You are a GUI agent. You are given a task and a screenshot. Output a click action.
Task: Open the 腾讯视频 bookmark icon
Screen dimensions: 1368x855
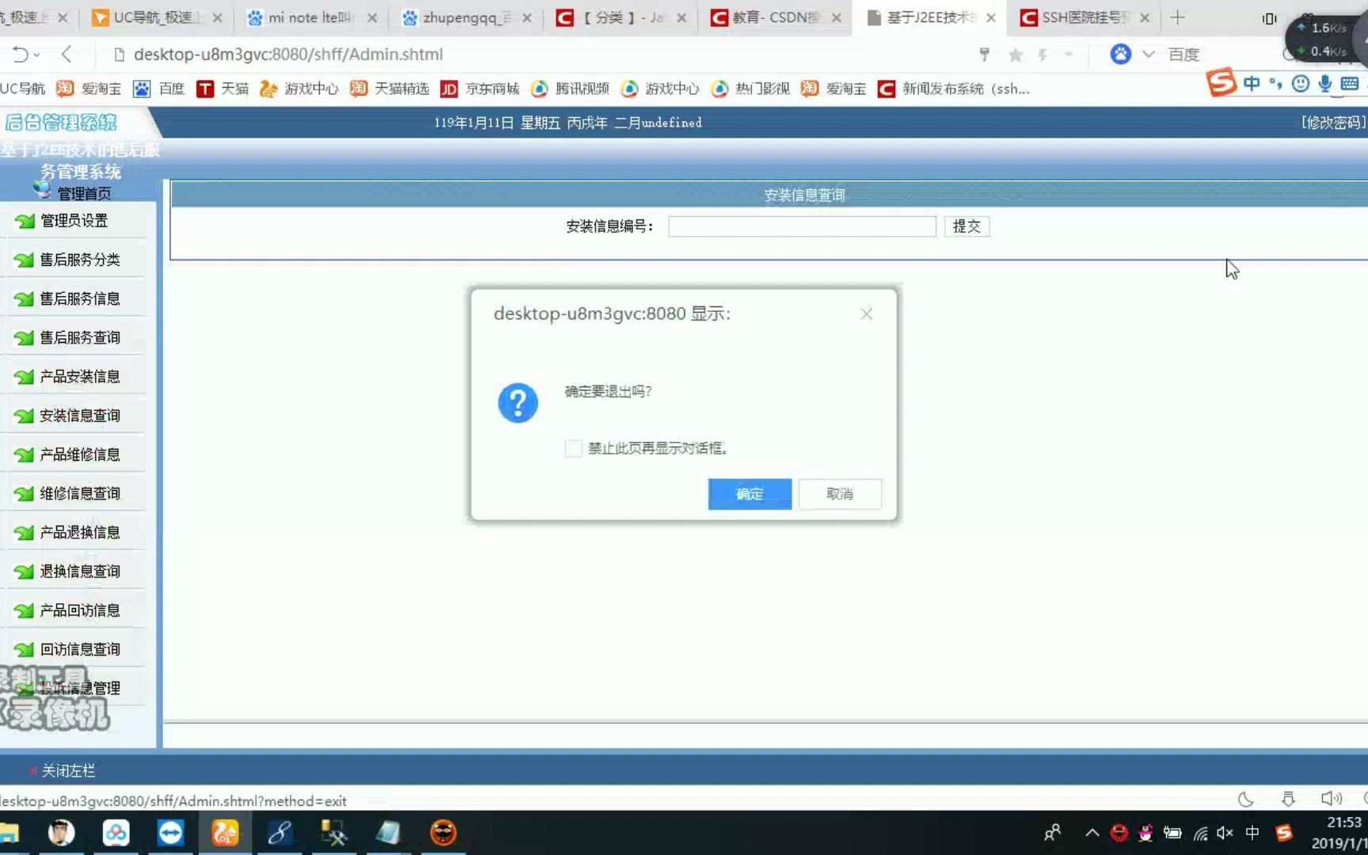540,89
